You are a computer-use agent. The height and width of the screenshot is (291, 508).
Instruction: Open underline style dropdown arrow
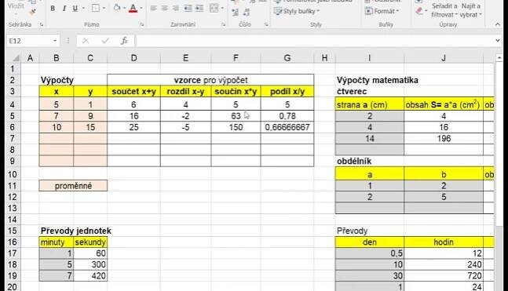pyautogui.click(x=83, y=9)
